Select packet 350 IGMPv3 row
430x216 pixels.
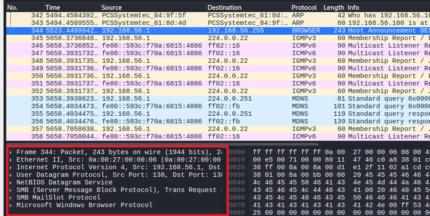tap(218, 76)
